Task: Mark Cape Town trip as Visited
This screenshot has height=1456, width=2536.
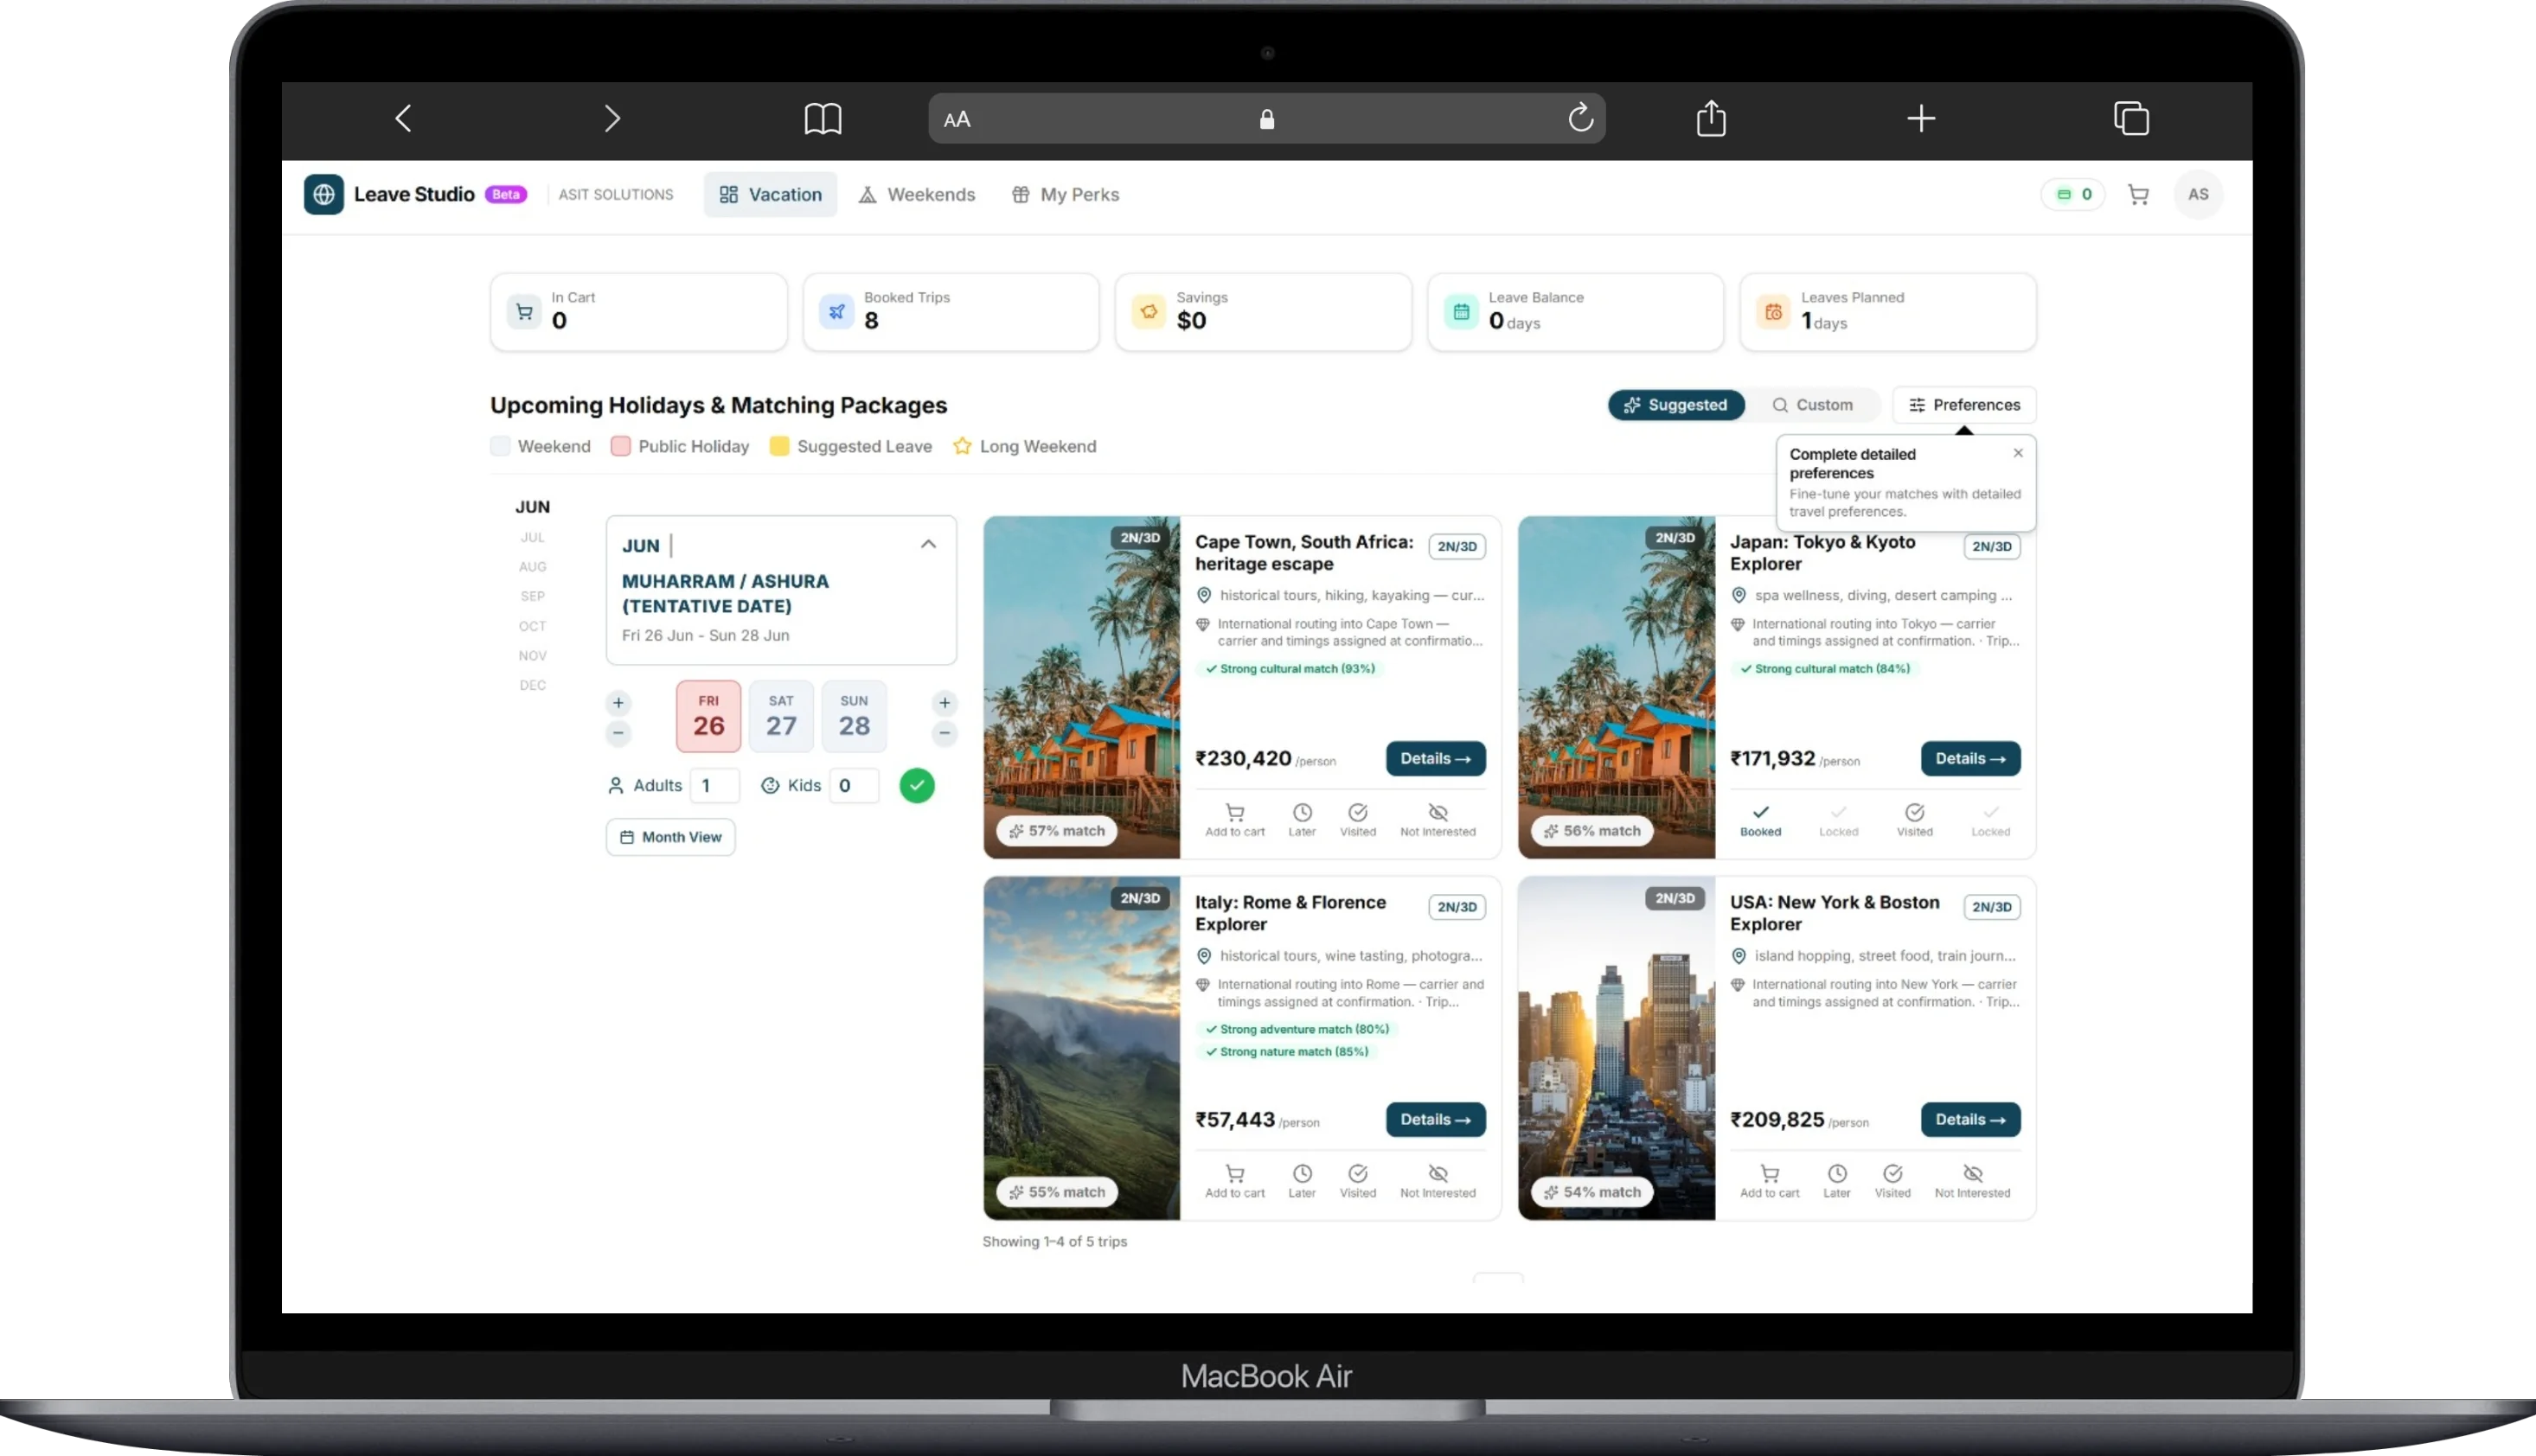Action: tap(1358, 819)
